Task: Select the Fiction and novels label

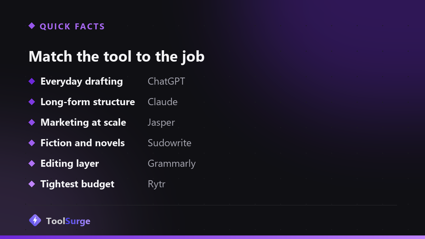Action: (83, 143)
